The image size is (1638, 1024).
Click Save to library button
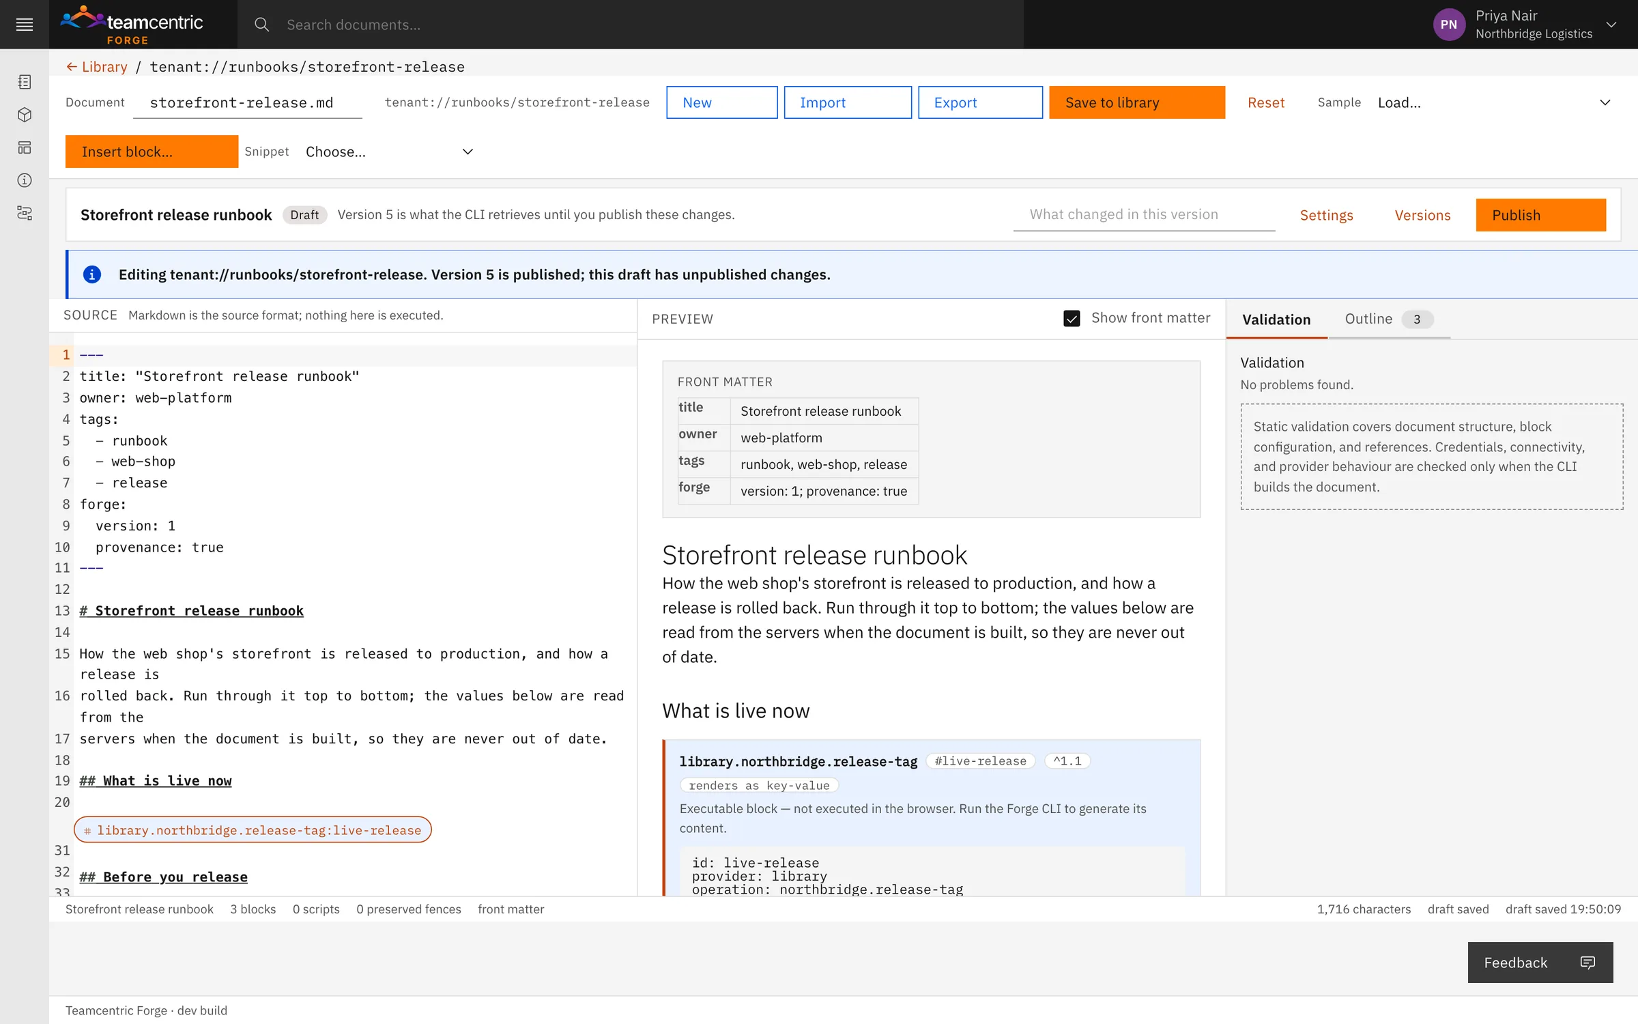(x=1137, y=102)
